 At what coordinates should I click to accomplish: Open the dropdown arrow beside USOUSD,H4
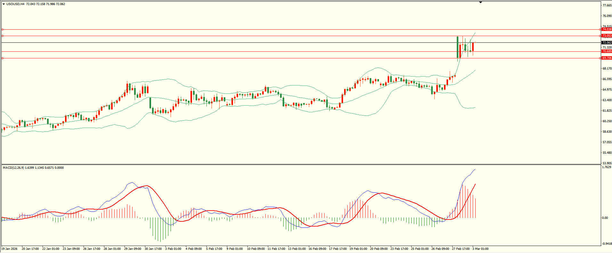tap(4, 4)
